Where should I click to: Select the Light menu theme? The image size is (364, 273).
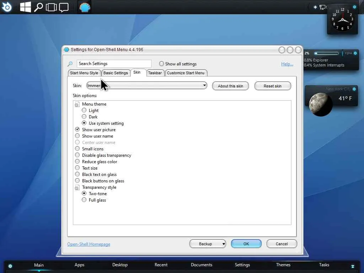[84, 110]
